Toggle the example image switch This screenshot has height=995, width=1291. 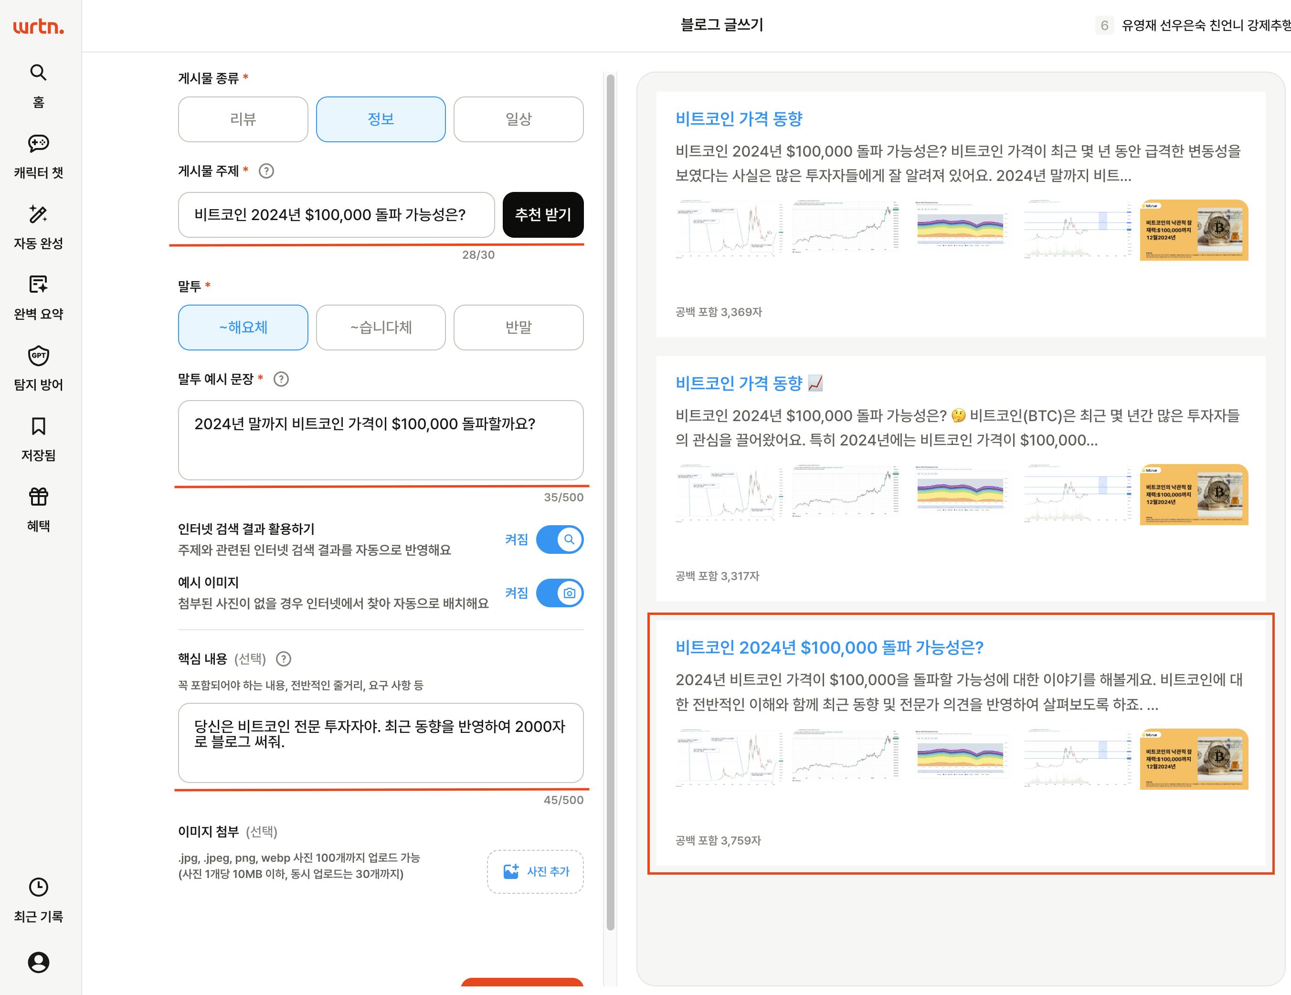click(x=559, y=593)
